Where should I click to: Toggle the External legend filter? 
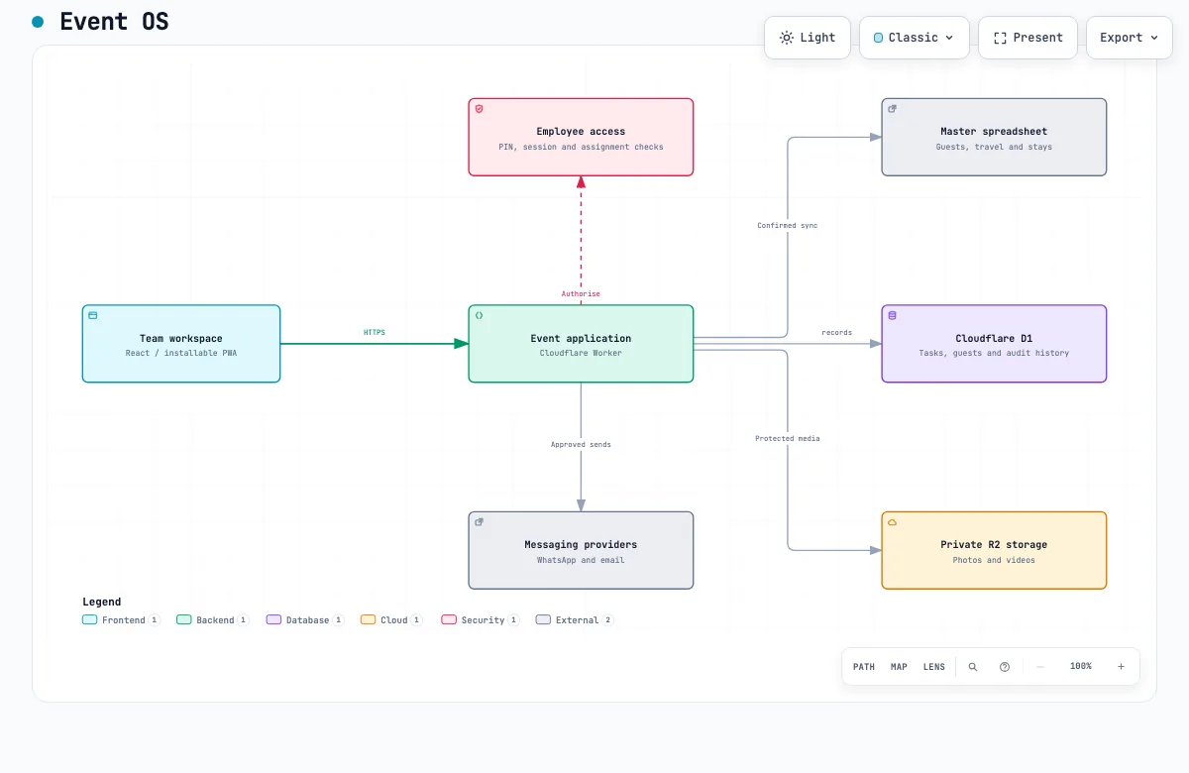click(575, 619)
